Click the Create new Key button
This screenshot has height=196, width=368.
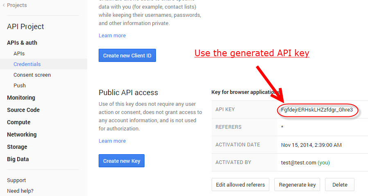tap(122, 161)
